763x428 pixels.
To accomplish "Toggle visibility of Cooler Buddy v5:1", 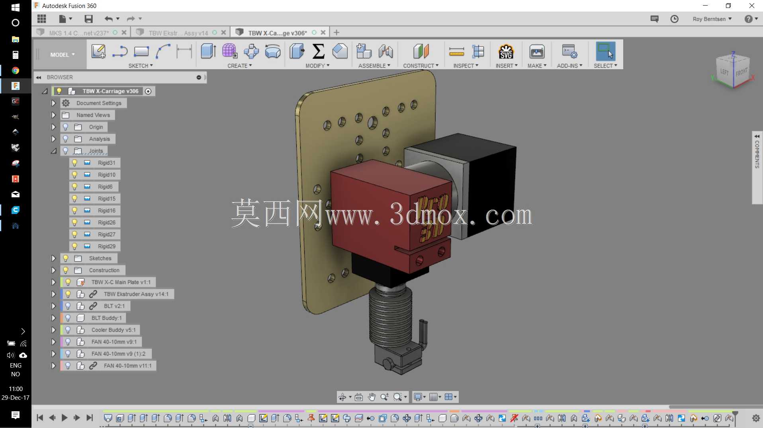I will point(68,330).
